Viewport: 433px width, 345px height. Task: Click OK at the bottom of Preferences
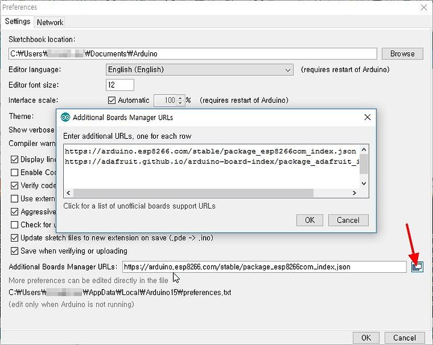point(366,338)
